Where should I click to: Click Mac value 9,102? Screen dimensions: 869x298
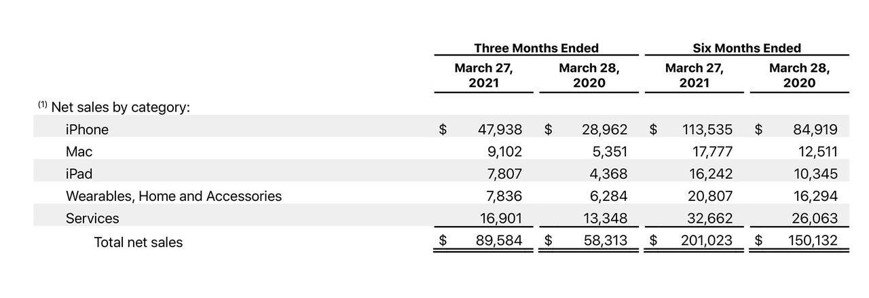click(x=505, y=151)
